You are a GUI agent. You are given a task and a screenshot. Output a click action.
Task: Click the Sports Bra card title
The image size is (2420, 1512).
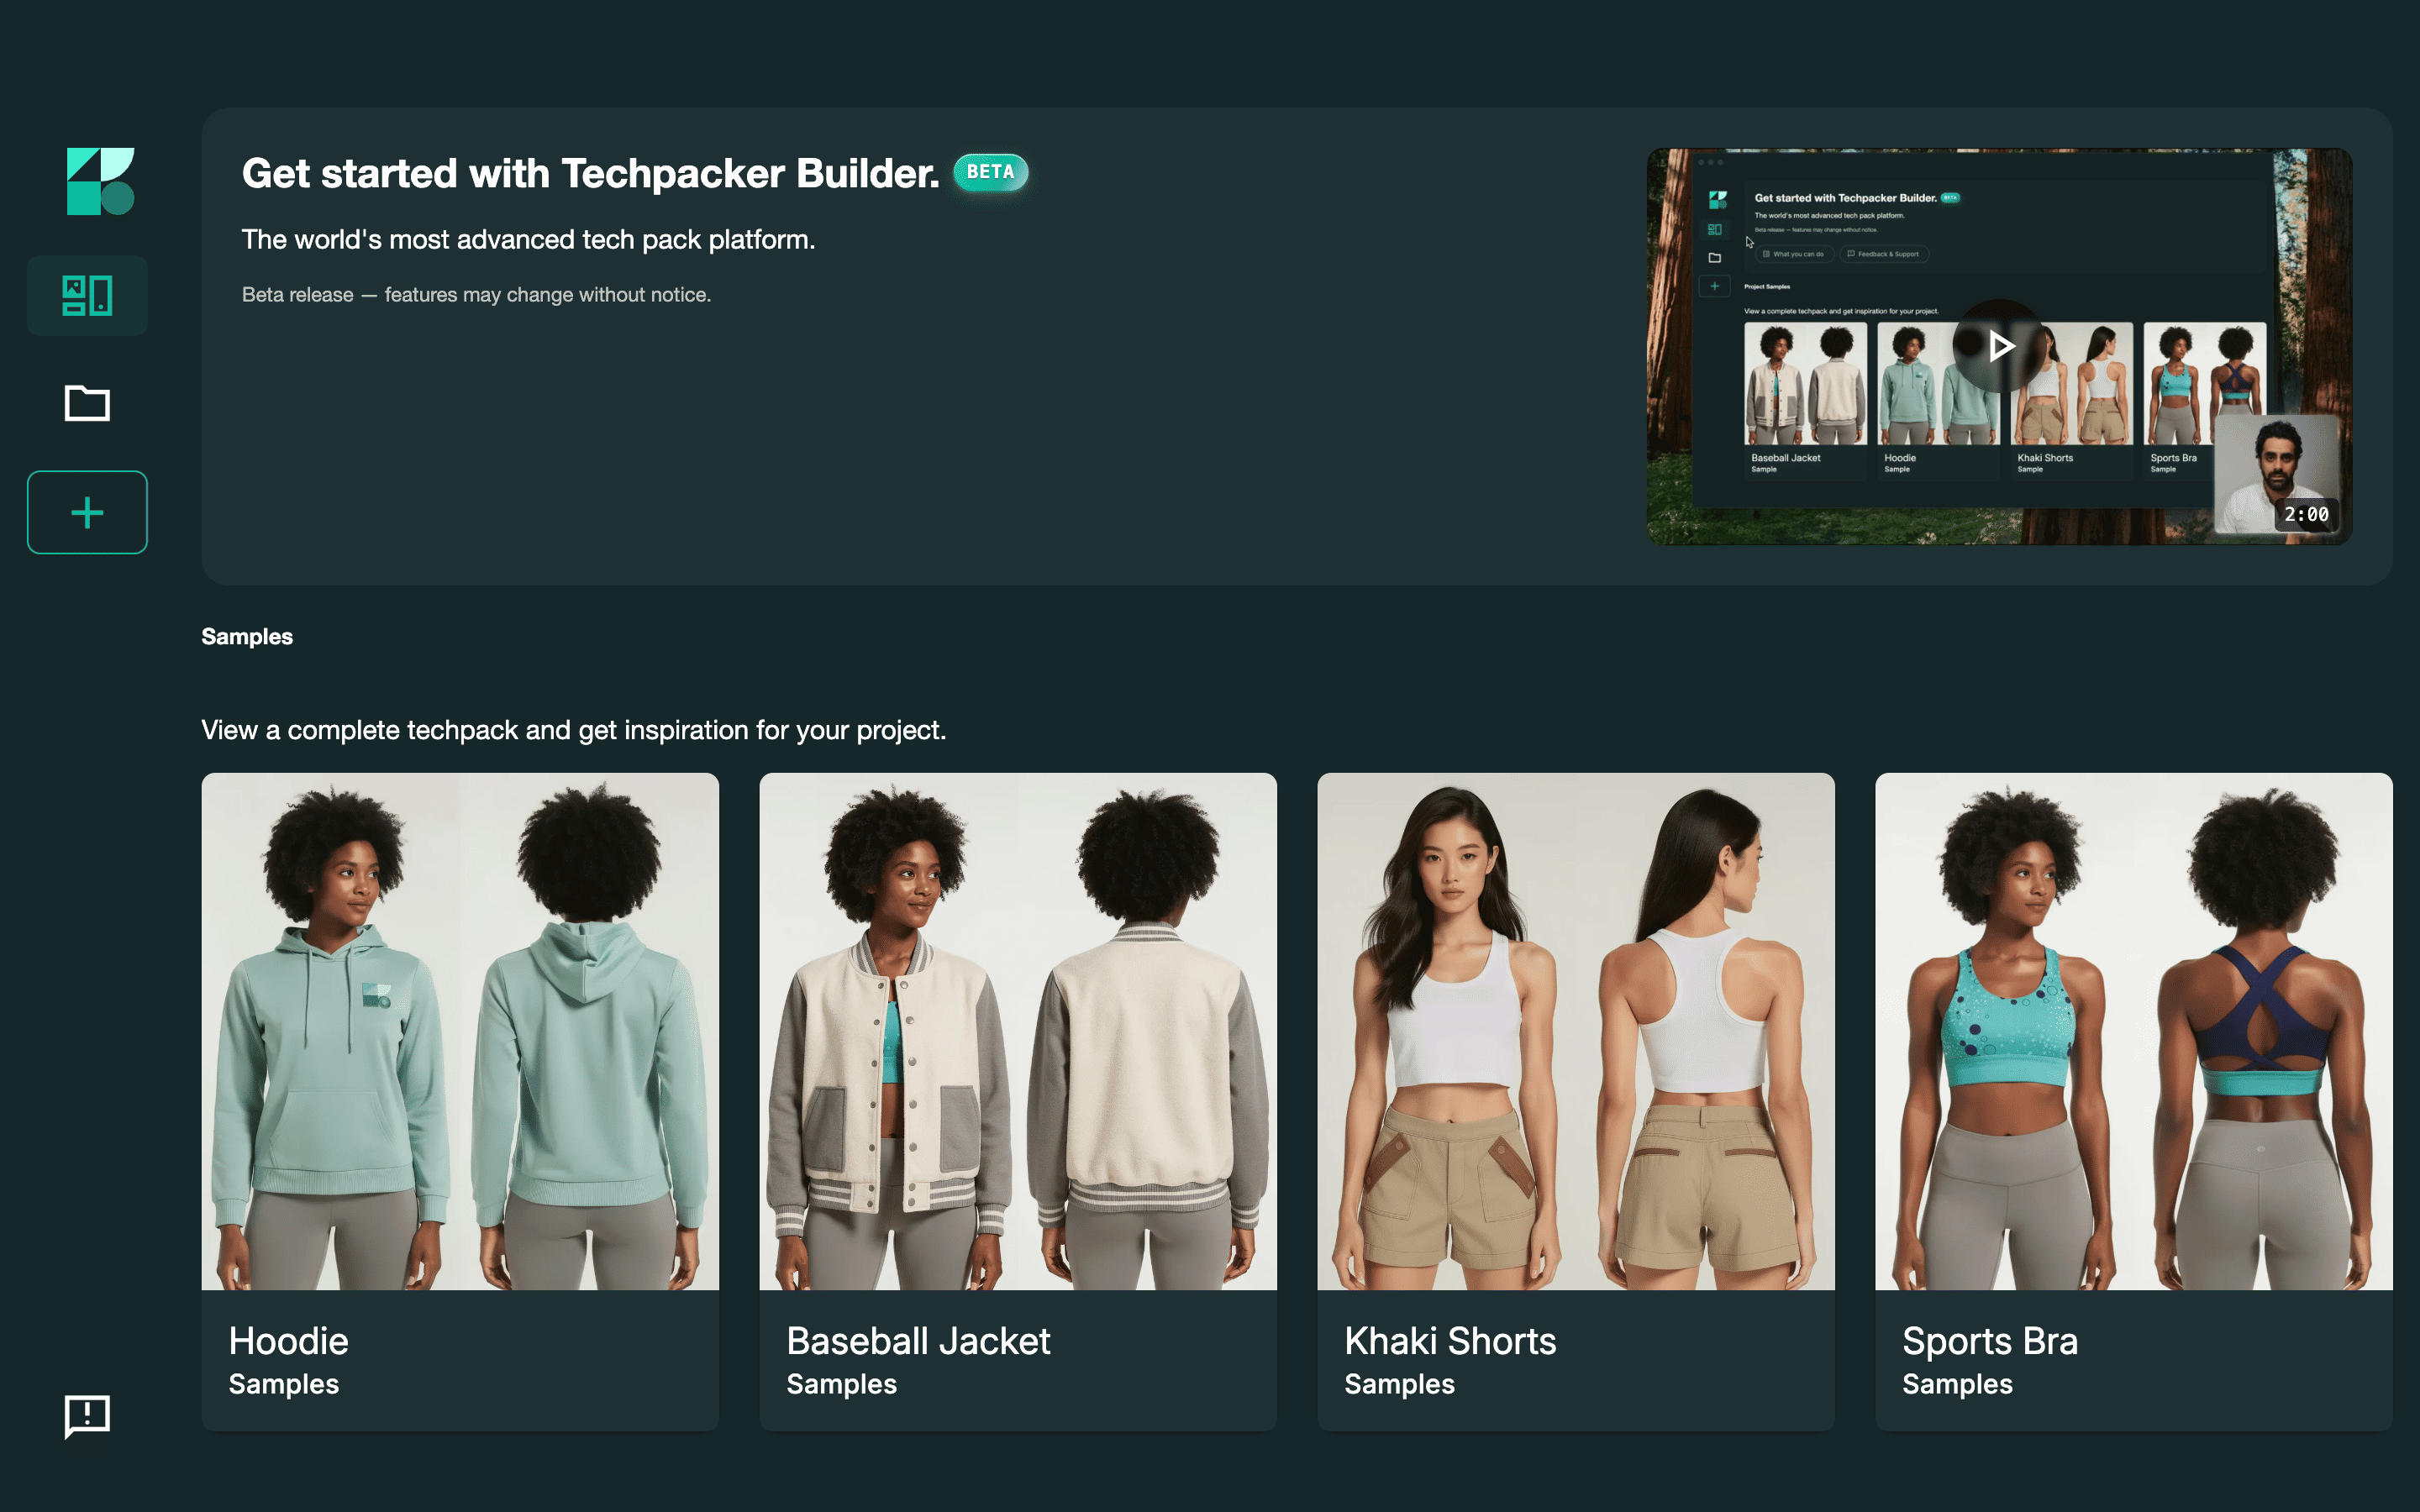click(1990, 1341)
